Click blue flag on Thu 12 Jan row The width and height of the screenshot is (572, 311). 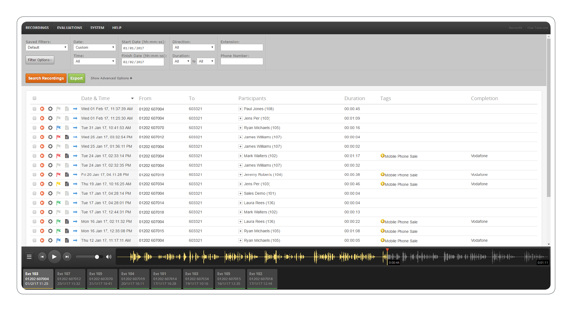(59, 240)
